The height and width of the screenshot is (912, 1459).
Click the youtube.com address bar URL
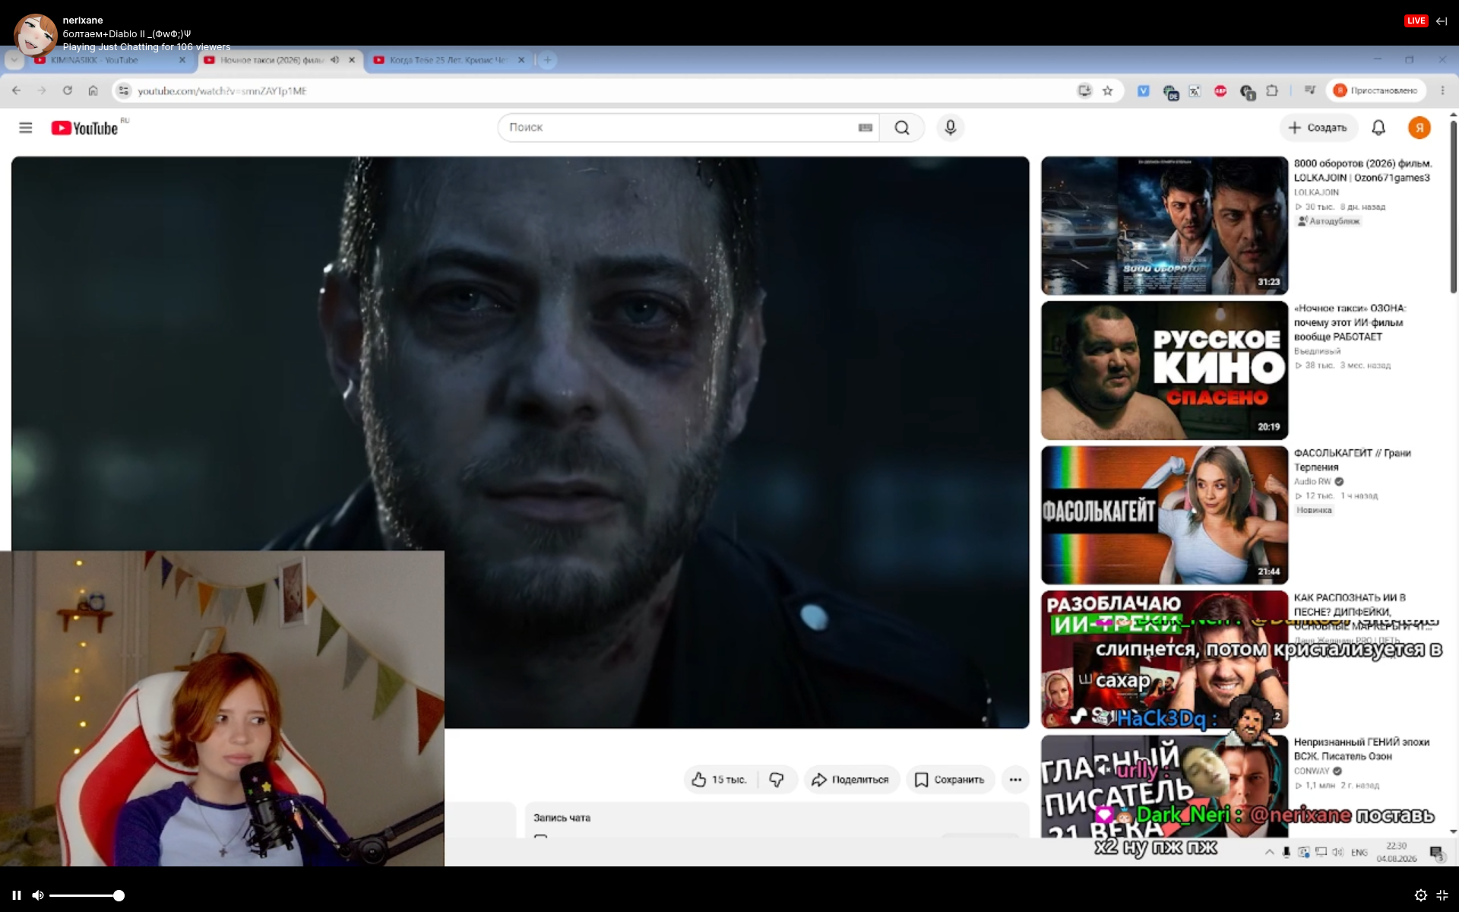tap(222, 91)
